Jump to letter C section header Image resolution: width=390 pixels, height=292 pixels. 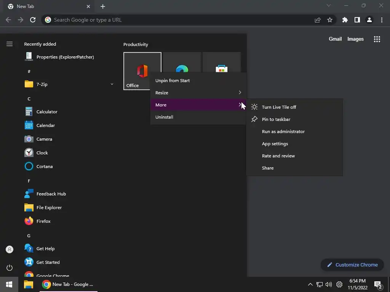(x=29, y=99)
